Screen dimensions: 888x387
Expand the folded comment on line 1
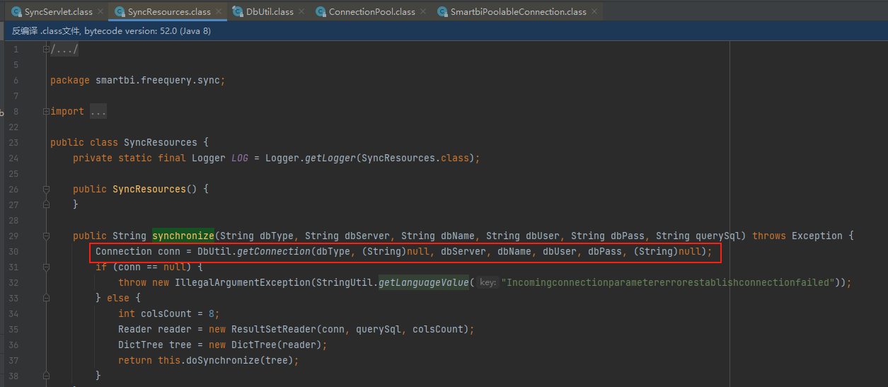[45, 50]
